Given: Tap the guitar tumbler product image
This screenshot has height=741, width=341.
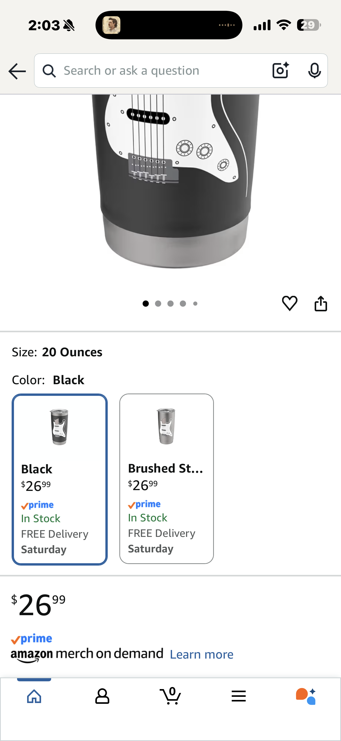Looking at the screenshot, I should tap(175, 181).
